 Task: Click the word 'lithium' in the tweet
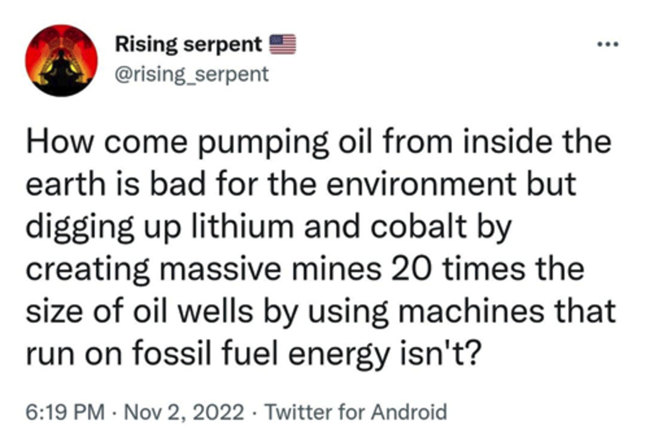tap(243, 226)
